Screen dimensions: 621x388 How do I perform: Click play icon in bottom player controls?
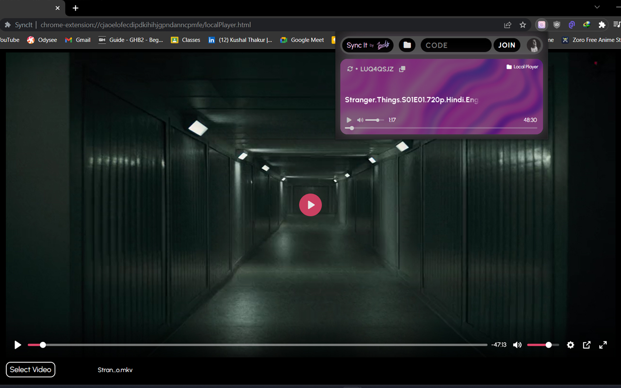click(x=18, y=345)
